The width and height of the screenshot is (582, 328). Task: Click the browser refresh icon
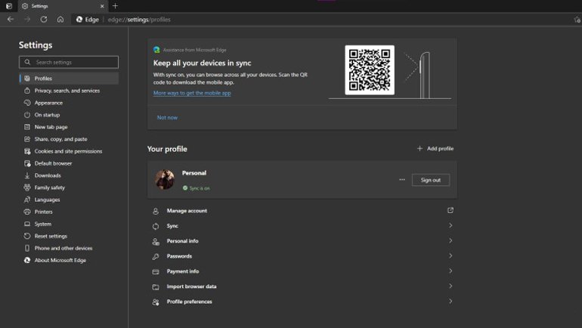pos(43,19)
